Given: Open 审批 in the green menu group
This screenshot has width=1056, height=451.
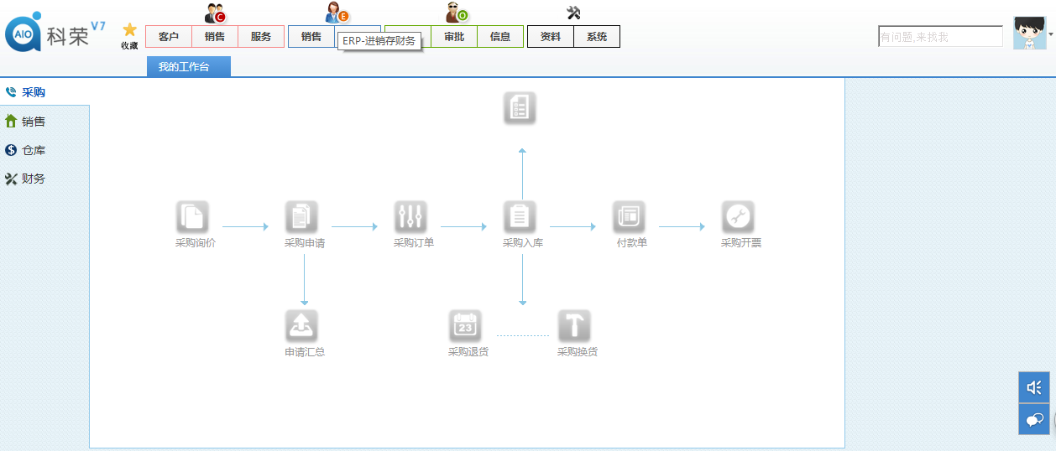Looking at the screenshot, I should pyautogui.click(x=454, y=37).
